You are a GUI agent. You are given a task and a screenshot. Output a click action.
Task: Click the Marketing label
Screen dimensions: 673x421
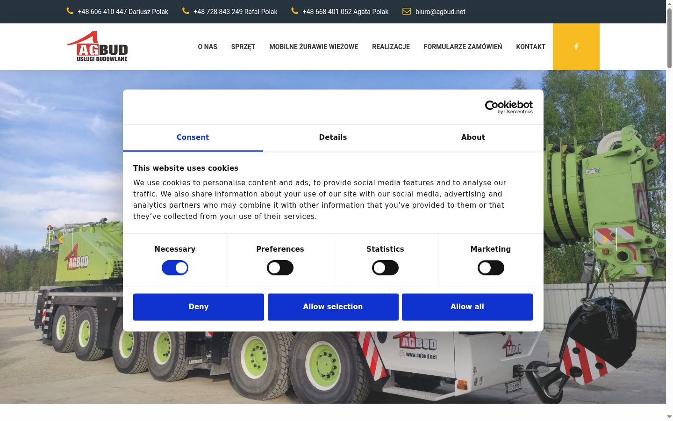(491, 249)
